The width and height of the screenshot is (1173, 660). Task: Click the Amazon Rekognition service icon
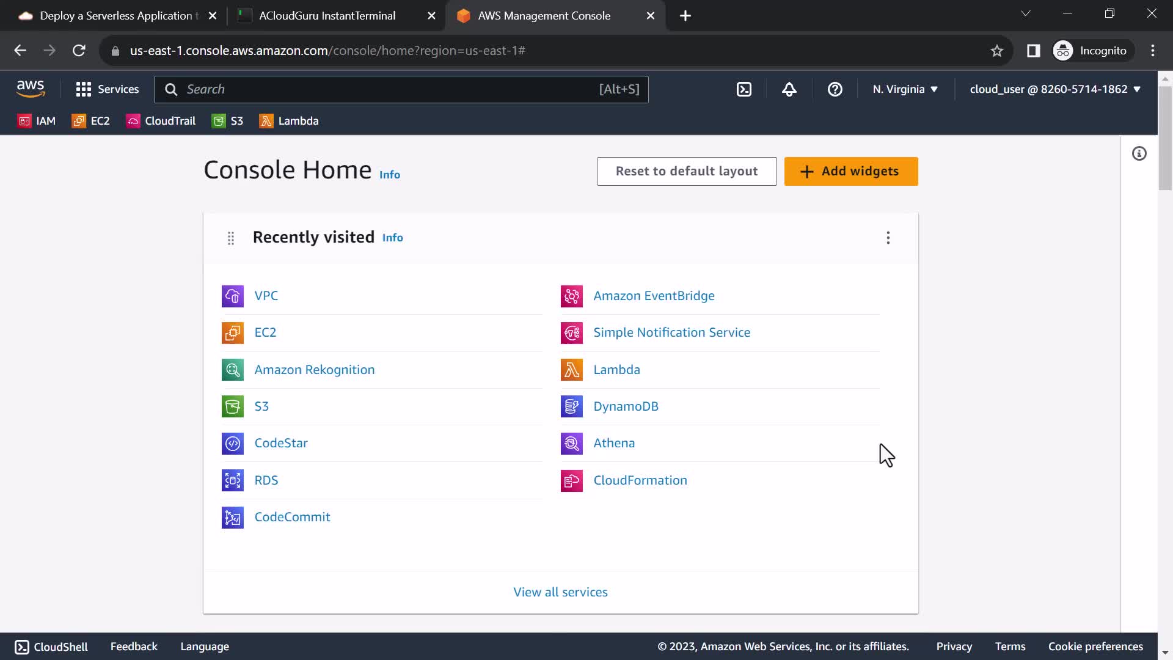tap(232, 370)
